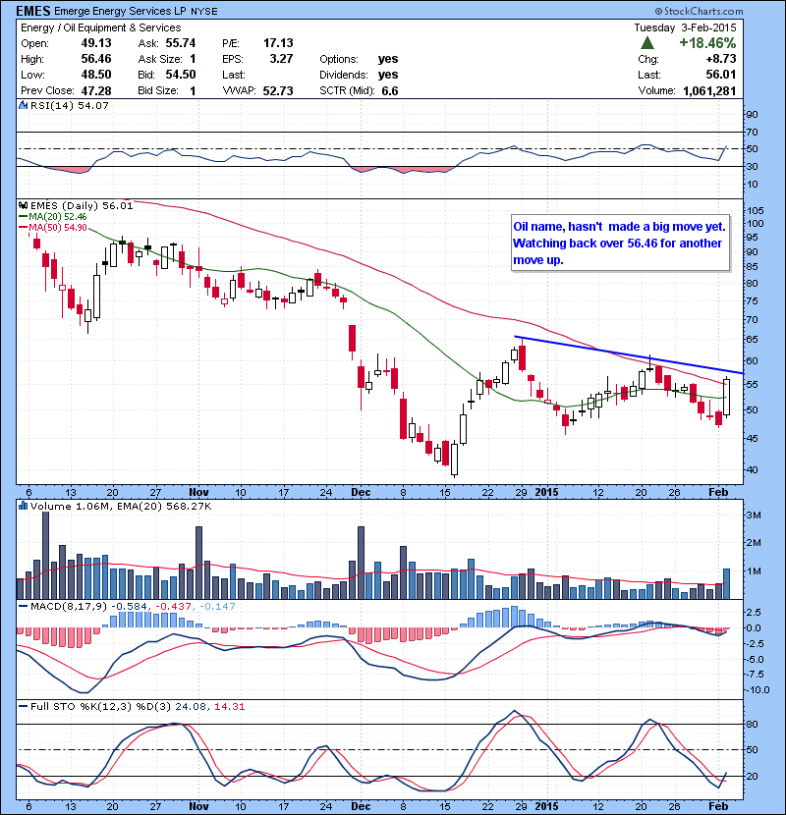This screenshot has width=786, height=815.
Task: Click the green MA(20) 52.46 legend
Action: point(52,217)
